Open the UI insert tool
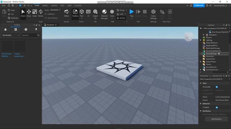231x129 pixels. point(88,13)
